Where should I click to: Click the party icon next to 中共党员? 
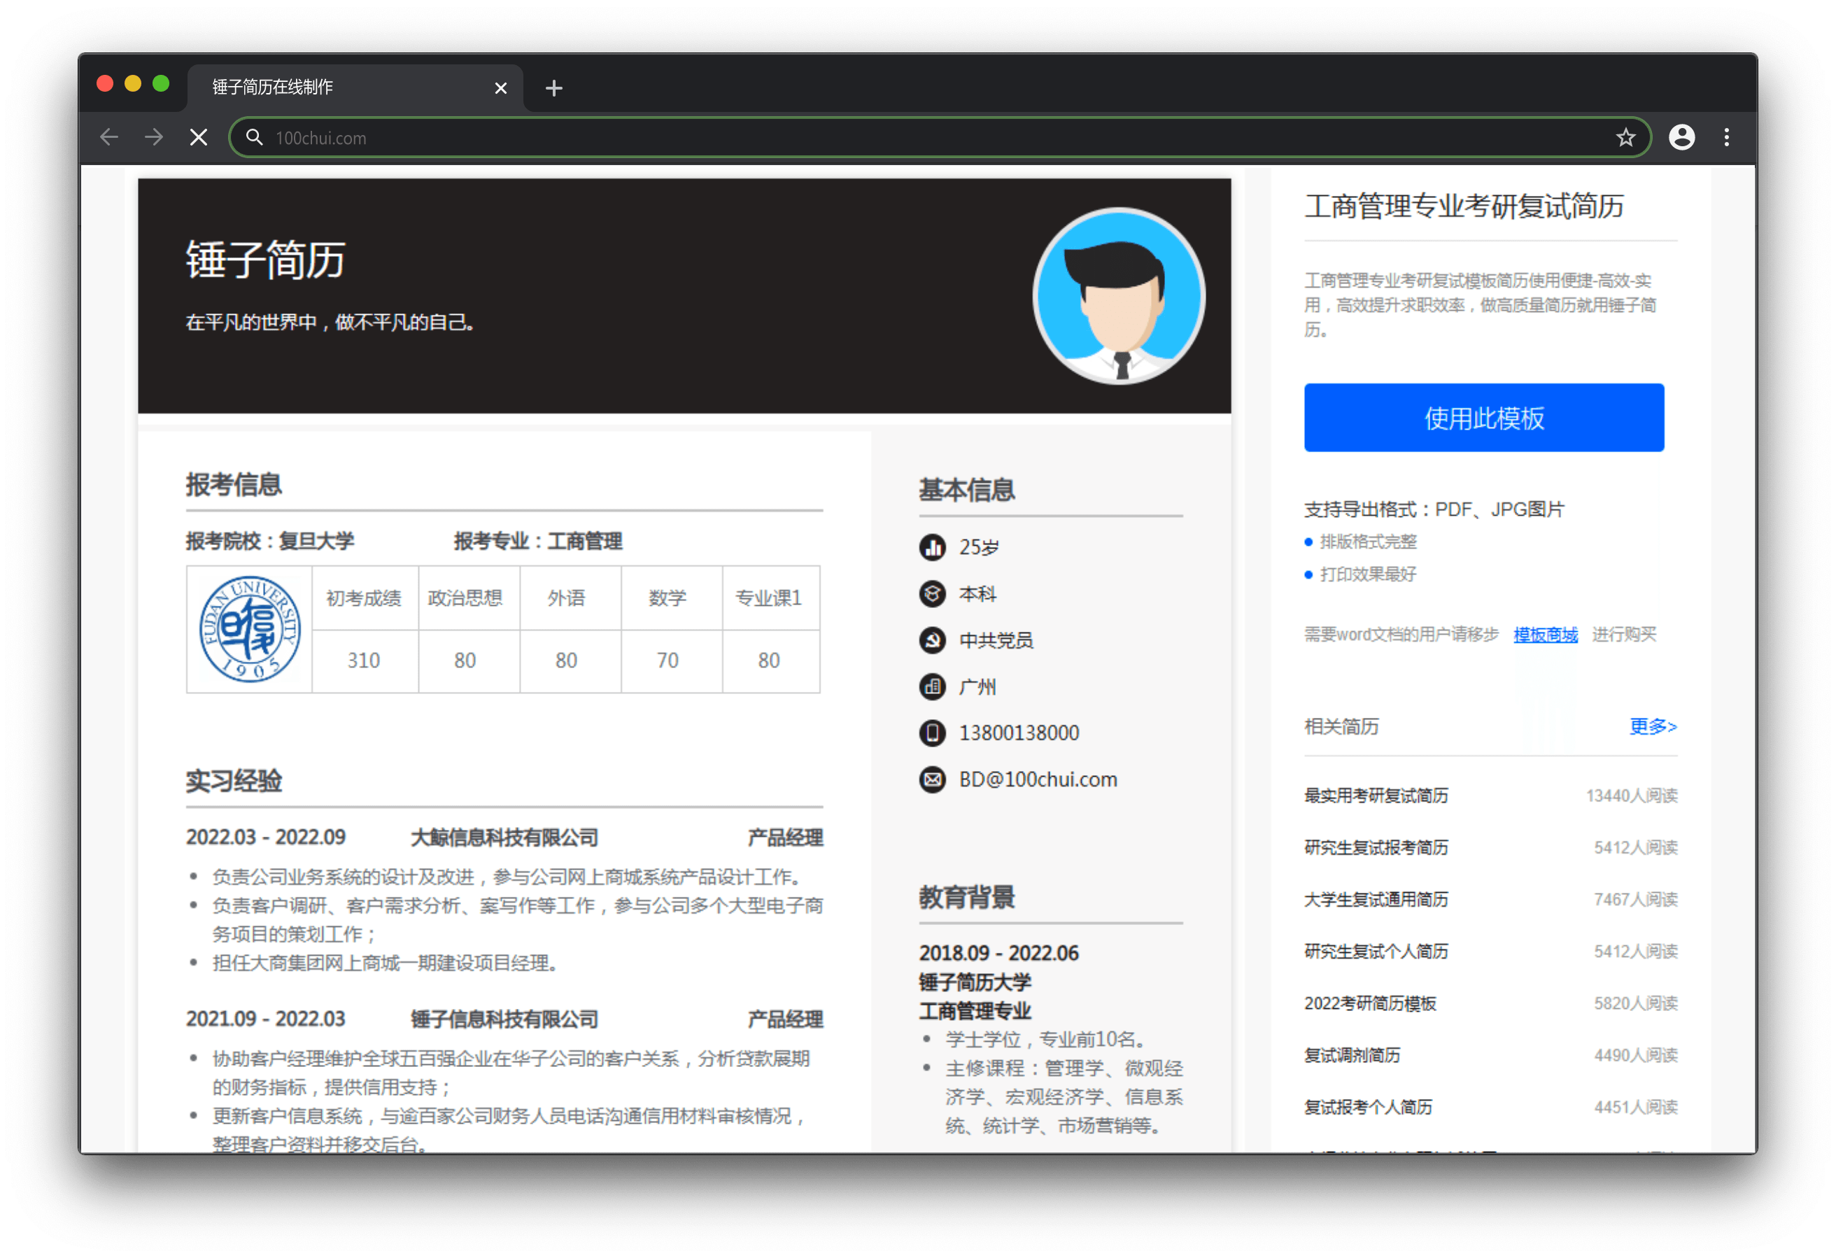point(932,640)
